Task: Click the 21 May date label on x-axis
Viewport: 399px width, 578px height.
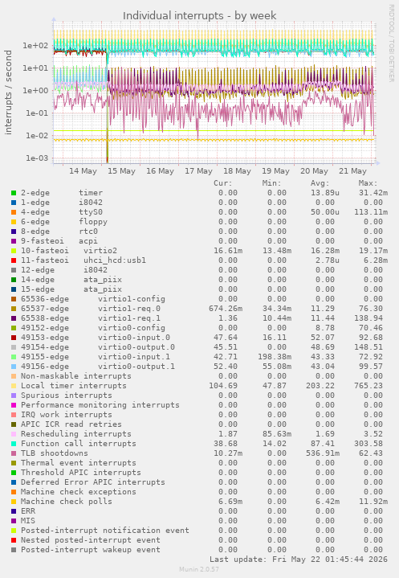Action: pyautogui.click(x=352, y=171)
